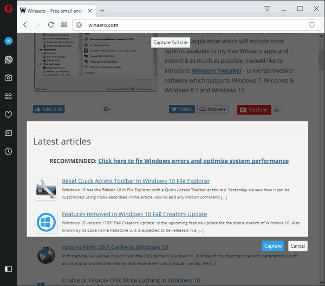Open Enable or Disable Disk Write Caching article
Screen dimensions: 325x286
point(131,280)
